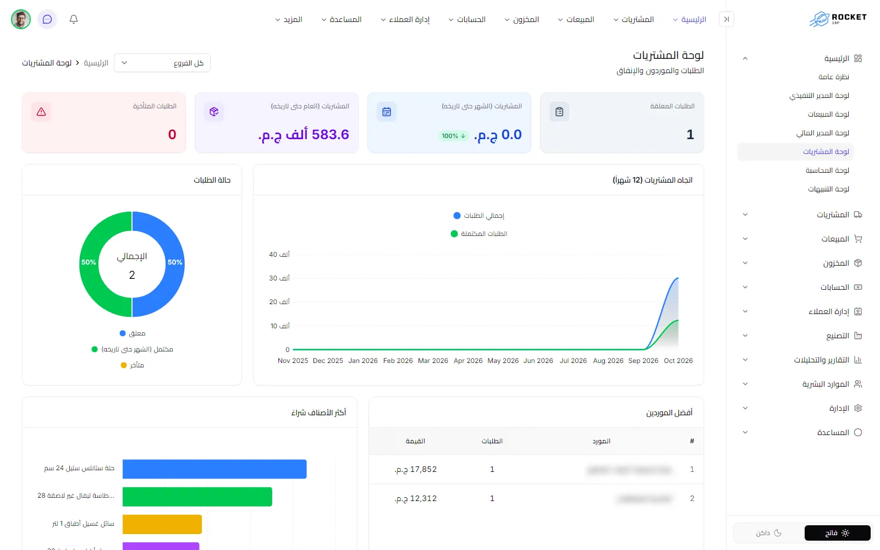880x550 pixels.
Task: Click the calendar icon on monthly purchases card
Action: [x=387, y=112]
